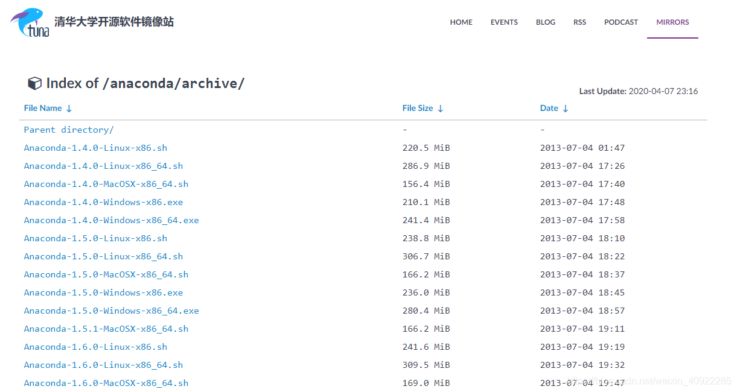The height and width of the screenshot is (392, 737).
Task: Click the date 2013-07-04 18:57
Action: point(582,311)
